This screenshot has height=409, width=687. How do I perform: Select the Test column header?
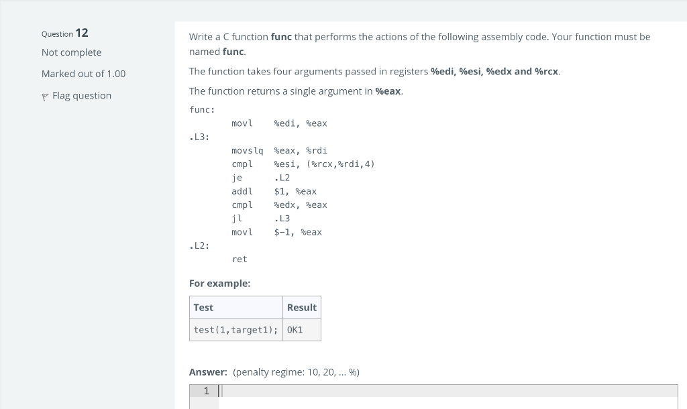[203, 307]
